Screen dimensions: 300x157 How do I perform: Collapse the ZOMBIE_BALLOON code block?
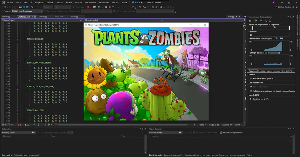17,110
